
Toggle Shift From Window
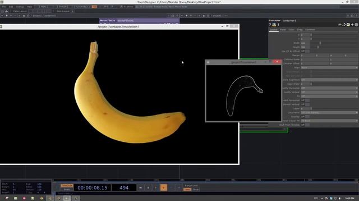click(x=305, y=125)
